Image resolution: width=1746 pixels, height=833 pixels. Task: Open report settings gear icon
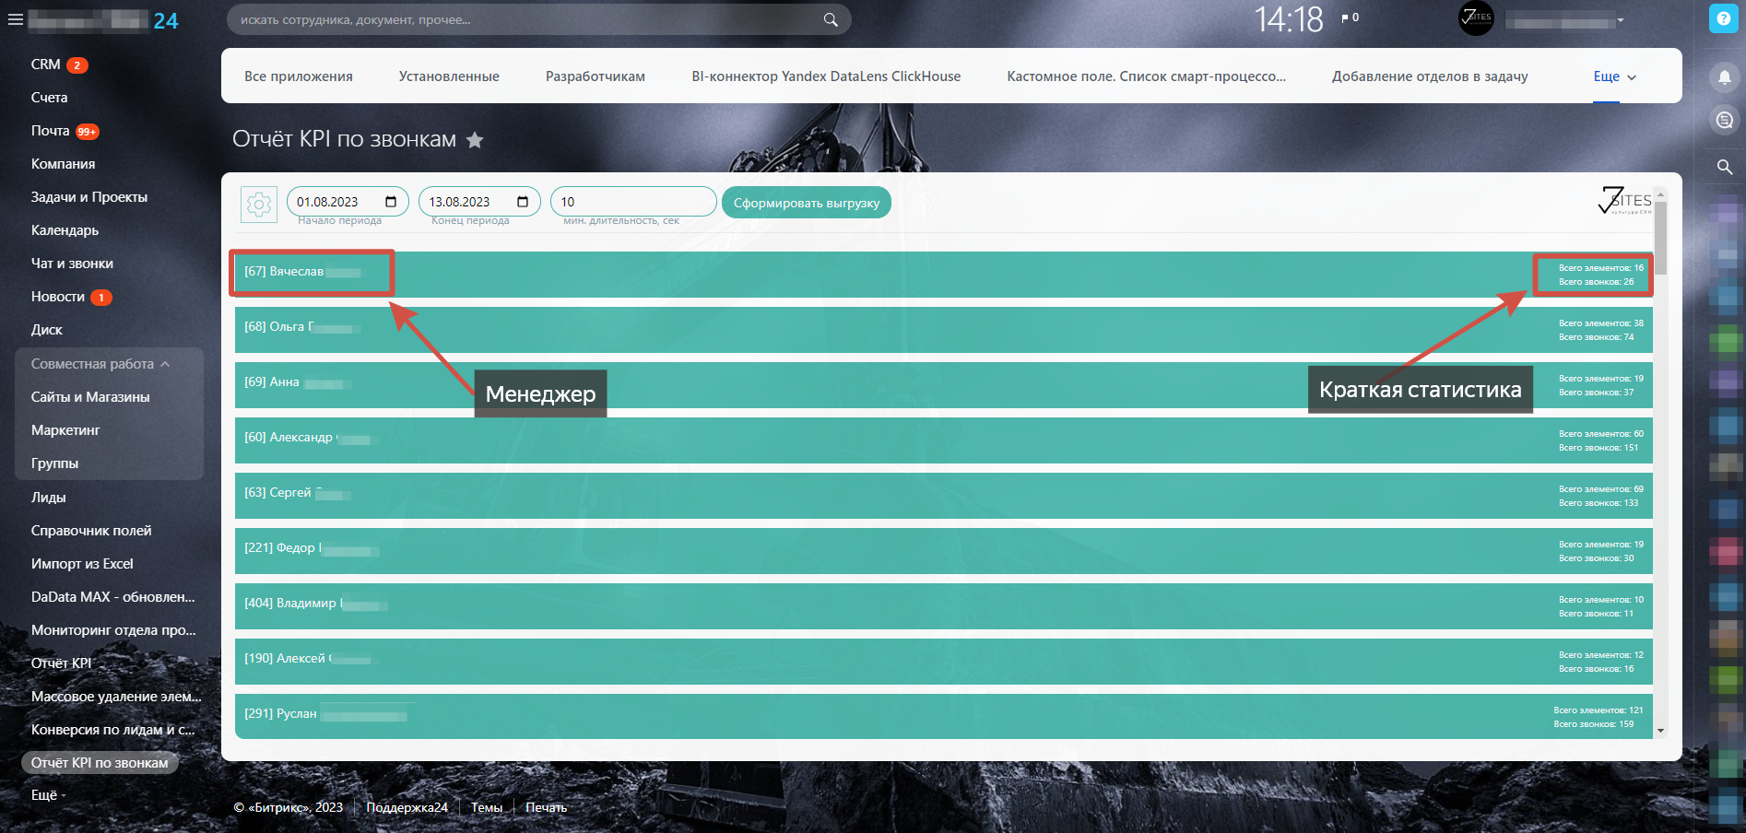tap(259, 204)
